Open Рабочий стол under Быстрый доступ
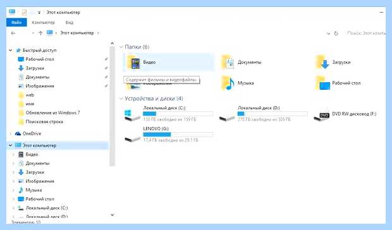The width and height of the screenshot is (392, 230). (x=36, y=59)
